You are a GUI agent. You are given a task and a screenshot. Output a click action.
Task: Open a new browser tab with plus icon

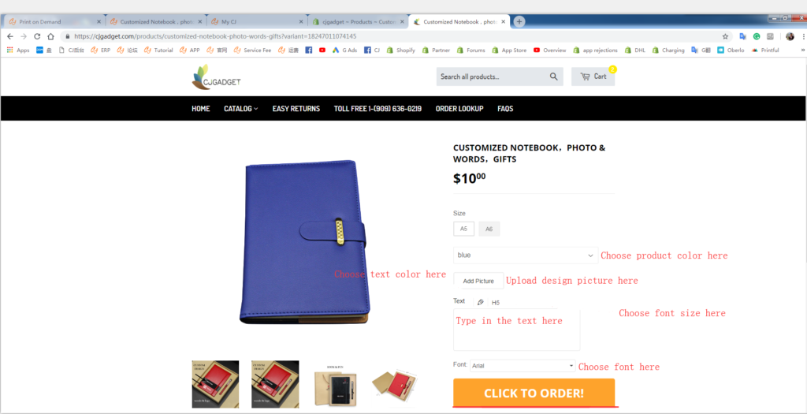click(519, 21)
